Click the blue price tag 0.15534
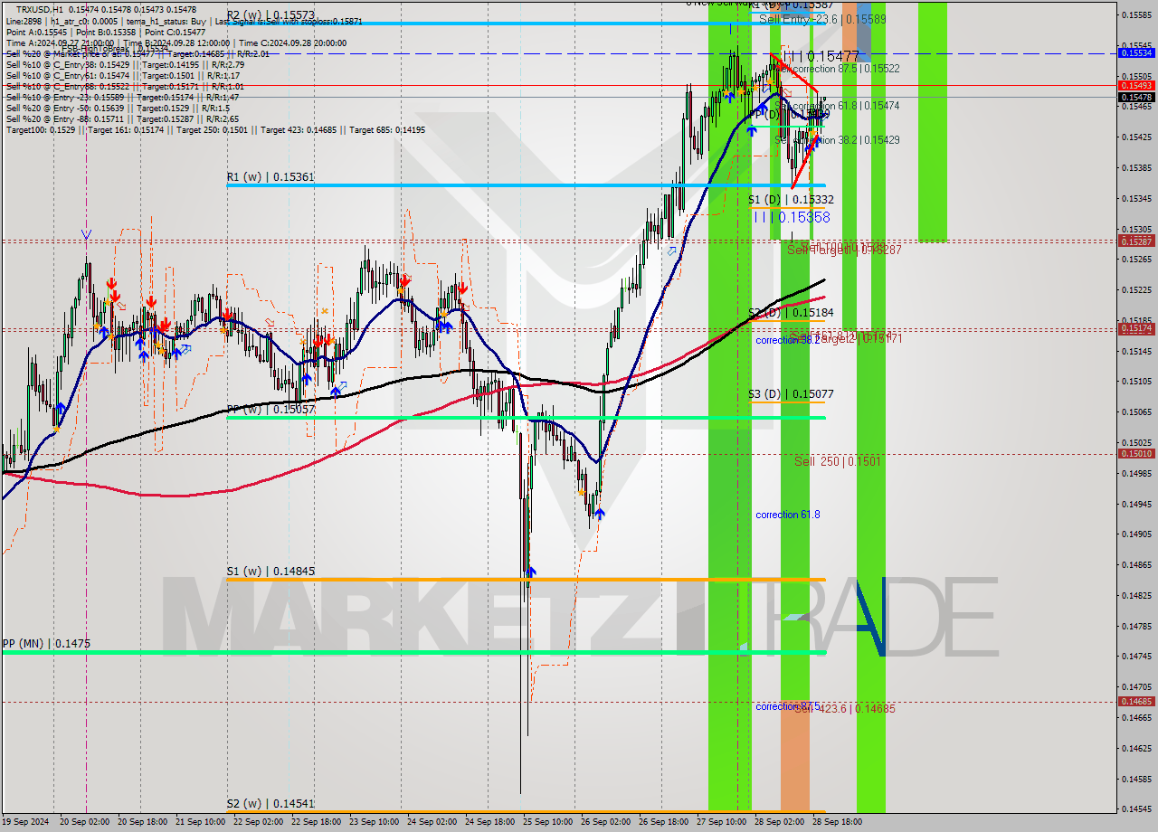 click(1136, 53)
